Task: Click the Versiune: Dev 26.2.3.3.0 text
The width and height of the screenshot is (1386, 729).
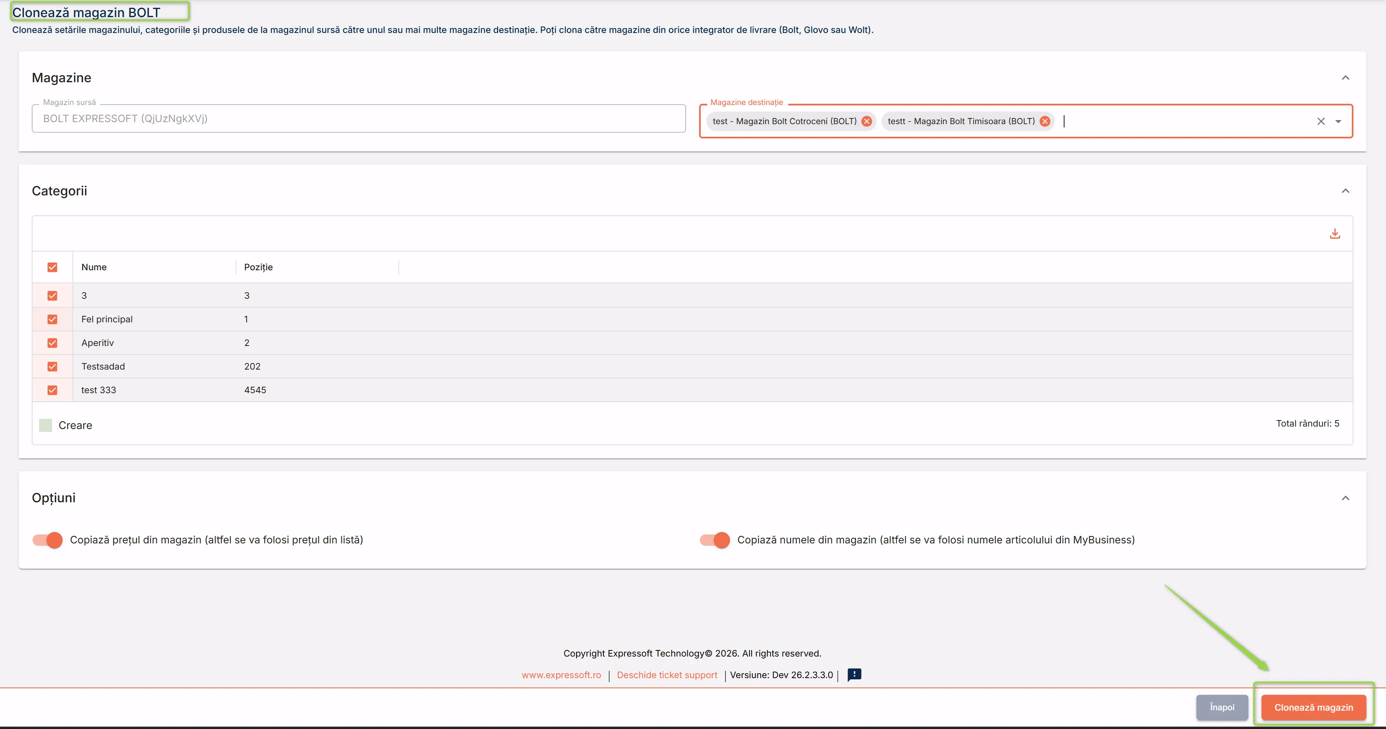Action: click(x=781, y=675)
